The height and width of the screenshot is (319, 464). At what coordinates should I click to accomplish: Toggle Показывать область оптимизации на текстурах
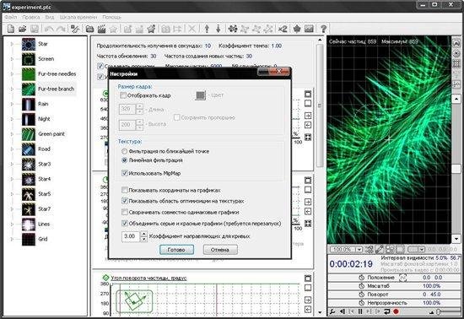tap(125, 201)
